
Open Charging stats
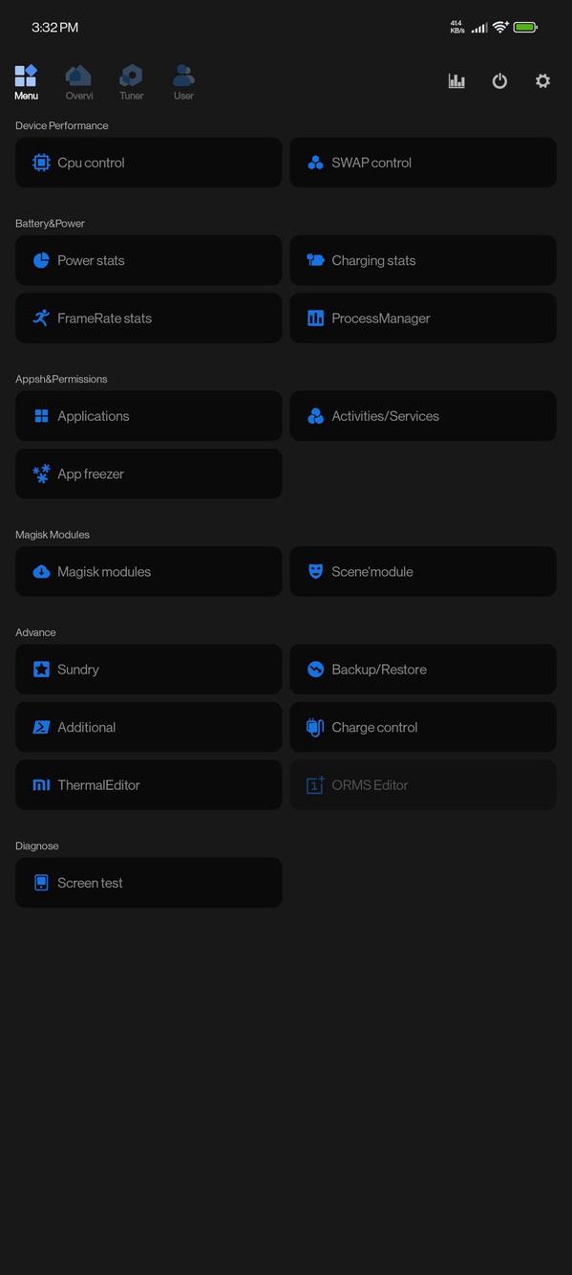point(423,260)
